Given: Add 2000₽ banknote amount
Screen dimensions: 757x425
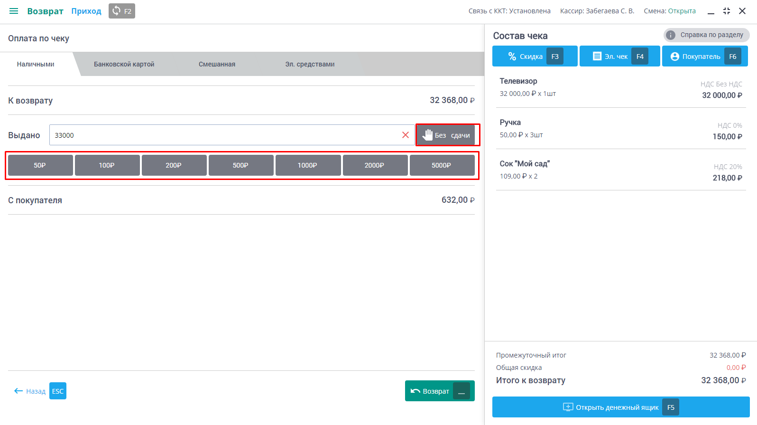Looking at the screenshot, I should pos(375,165).
